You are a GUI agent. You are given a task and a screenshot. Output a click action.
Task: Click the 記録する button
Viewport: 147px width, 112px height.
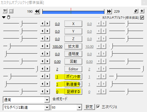pyautogui.click(x=73, y=91)
